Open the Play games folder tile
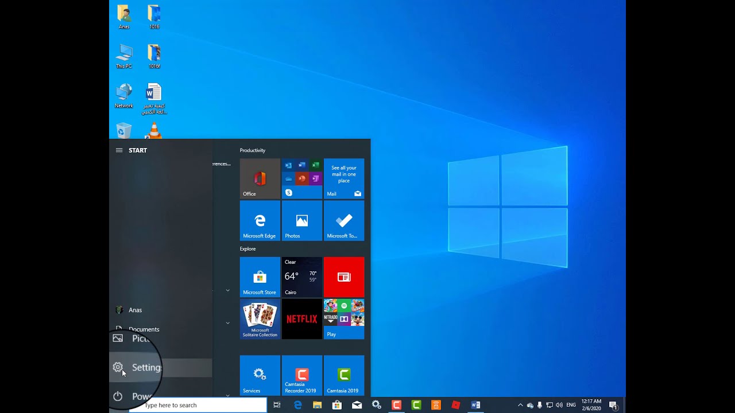The image size is (735, 413). tap(344, 319)
